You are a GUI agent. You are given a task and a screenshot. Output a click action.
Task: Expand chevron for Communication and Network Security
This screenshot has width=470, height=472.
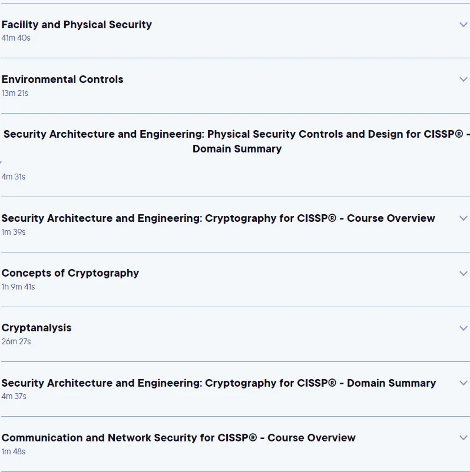coord(464,437)
